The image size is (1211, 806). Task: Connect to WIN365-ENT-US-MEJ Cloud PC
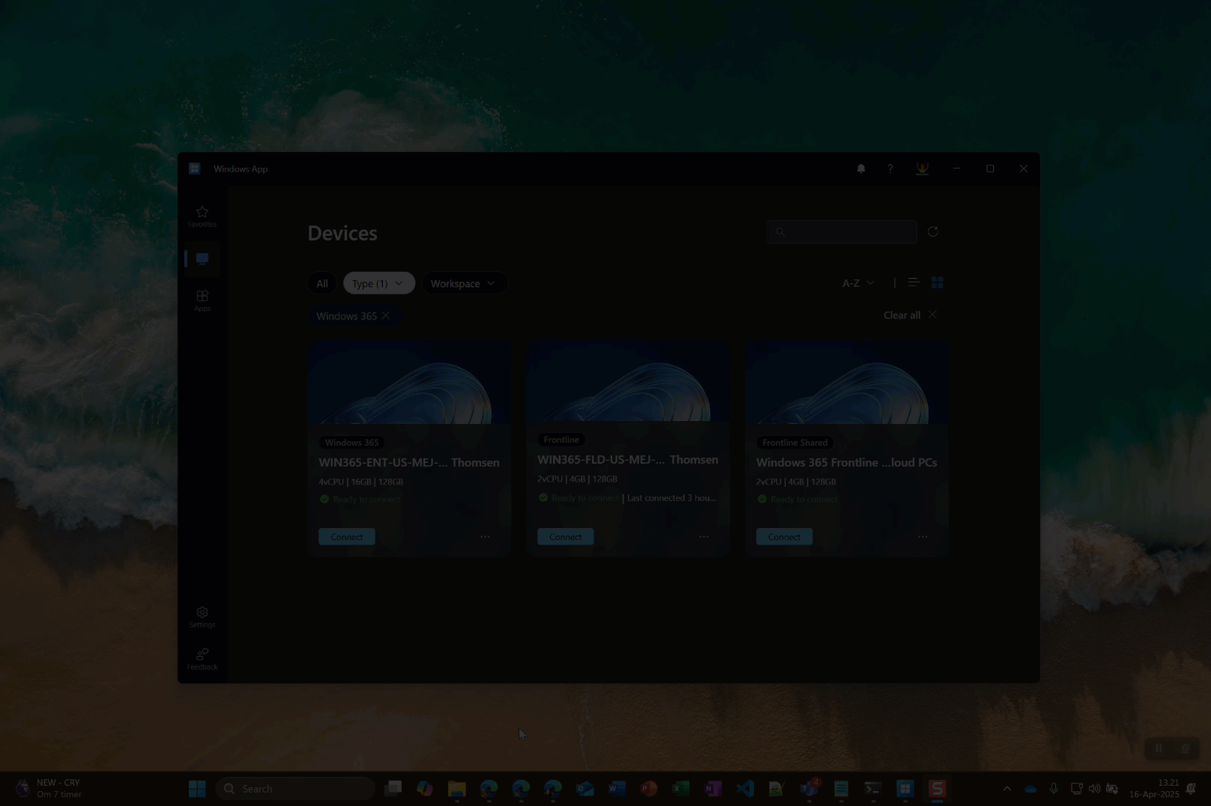tap(347, 537)
